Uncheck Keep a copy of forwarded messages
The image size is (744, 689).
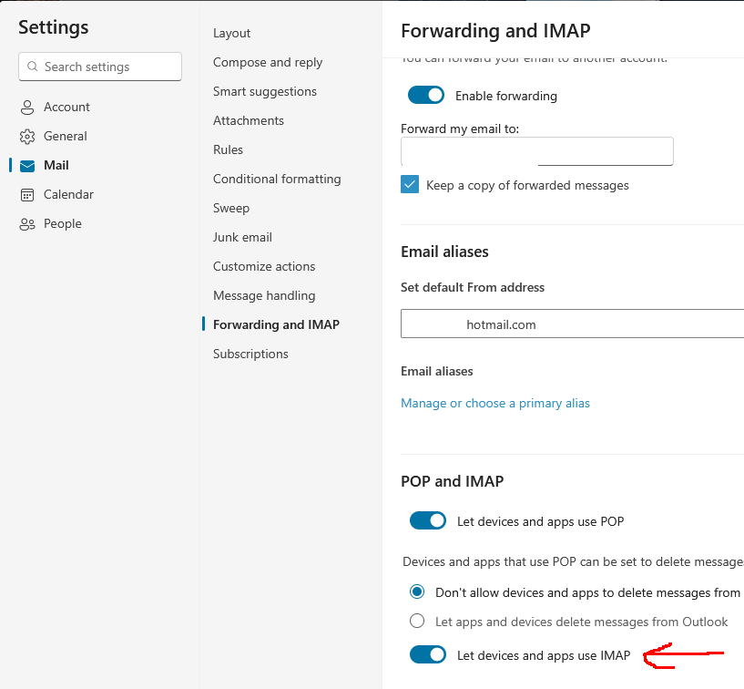click(410, 185)
